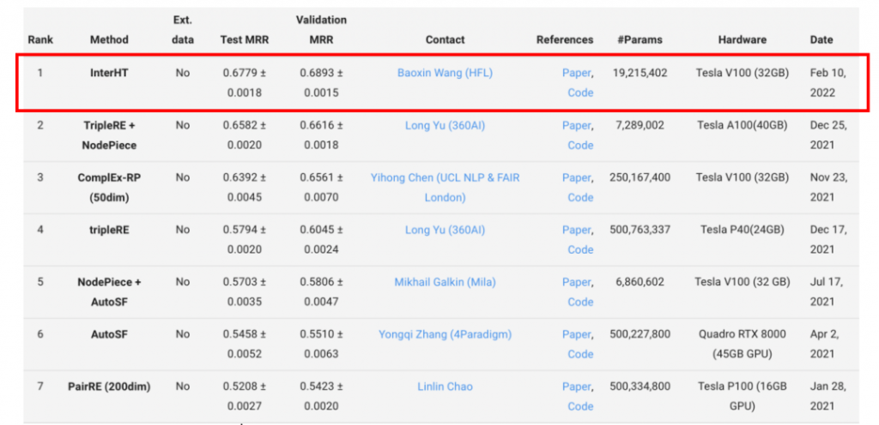Click the Mikhail Galkin (Mila) contact link
Viewport: 879px width, 425px height.
[445, 283]
